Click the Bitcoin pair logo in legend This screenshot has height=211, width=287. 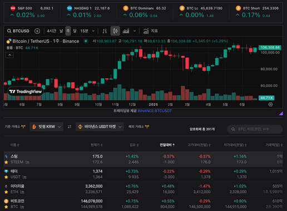[x=9, y=41]
